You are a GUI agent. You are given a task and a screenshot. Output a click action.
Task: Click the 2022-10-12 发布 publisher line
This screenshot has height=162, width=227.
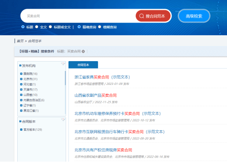click(x=115, y=120)
